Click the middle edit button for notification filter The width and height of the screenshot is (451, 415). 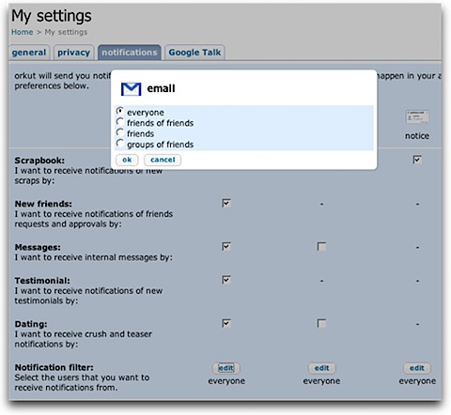tap(321, 368)
